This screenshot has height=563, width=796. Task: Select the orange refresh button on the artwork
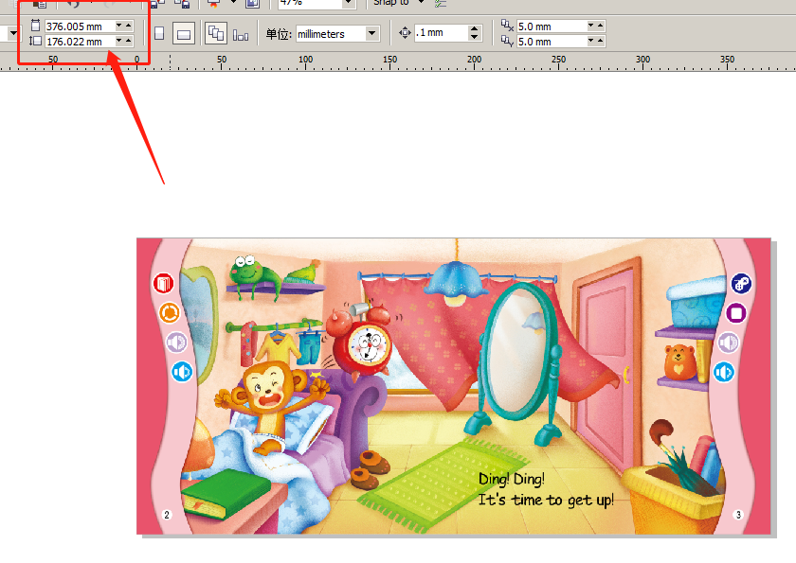click(x=170, y=312)
